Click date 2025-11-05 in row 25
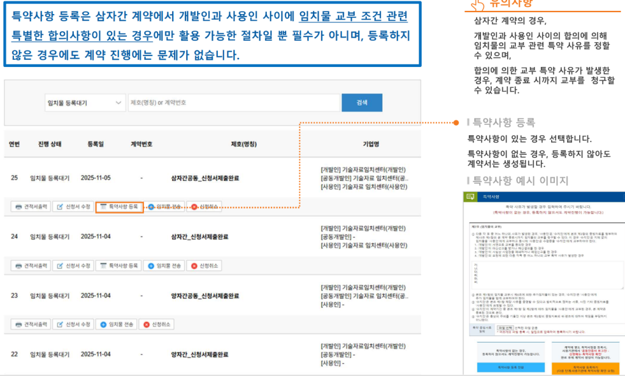The width and height of the screenshot is (625, 376). point(96,178)
